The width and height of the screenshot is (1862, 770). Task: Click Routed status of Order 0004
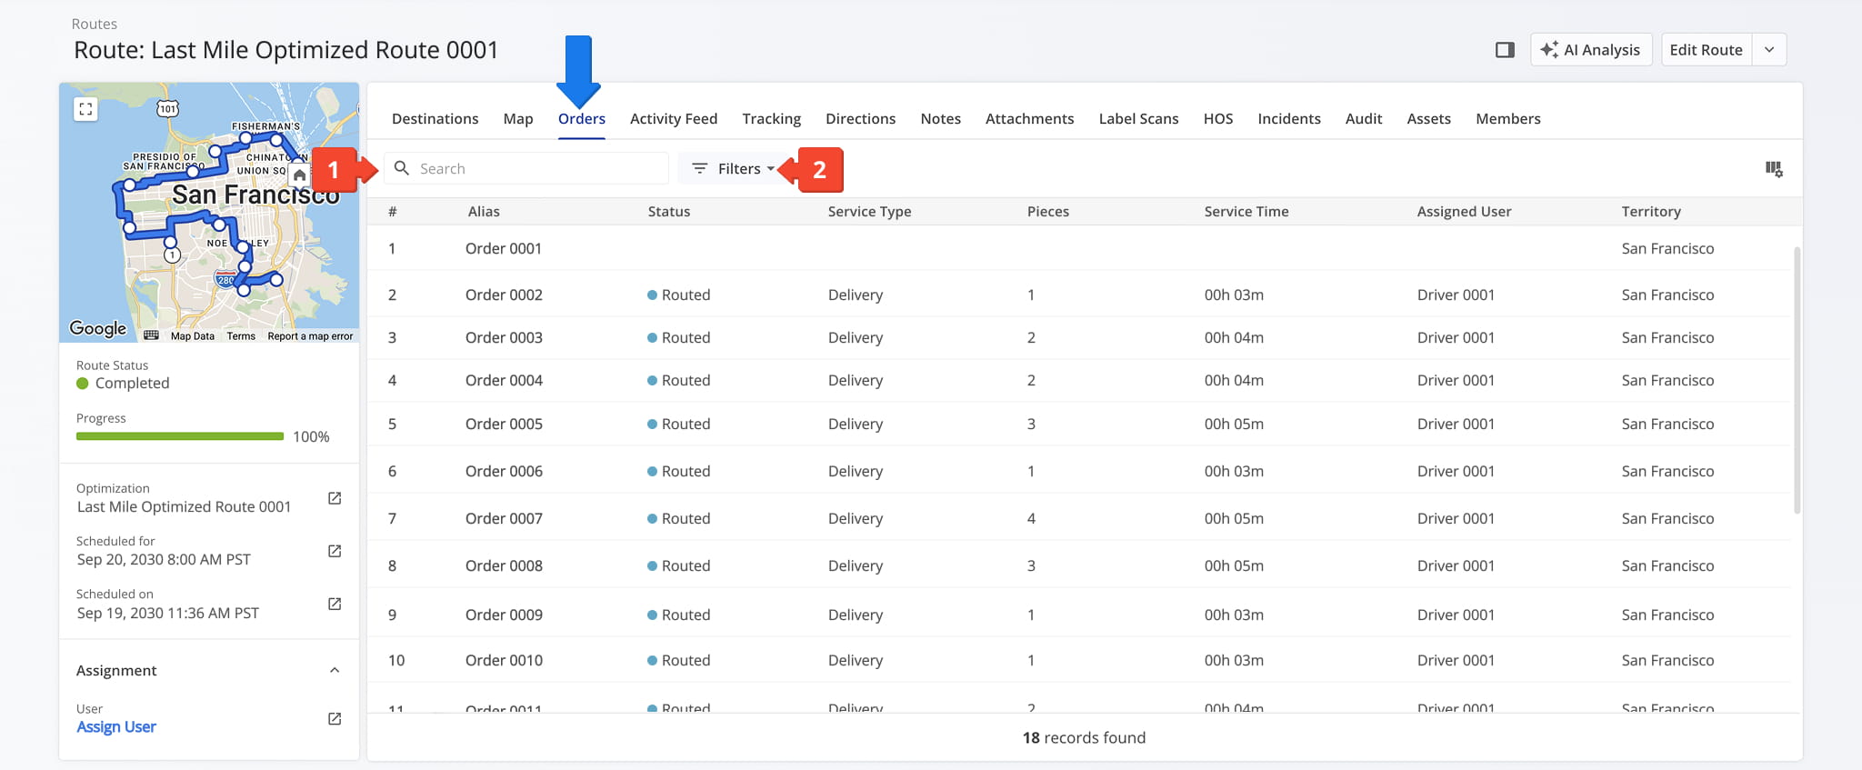pyautogui.click(x=678, y=380)
